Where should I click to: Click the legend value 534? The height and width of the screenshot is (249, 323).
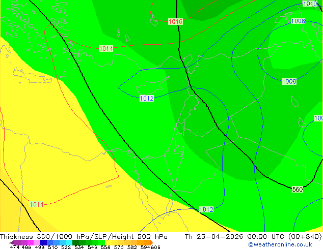point(79,247)
